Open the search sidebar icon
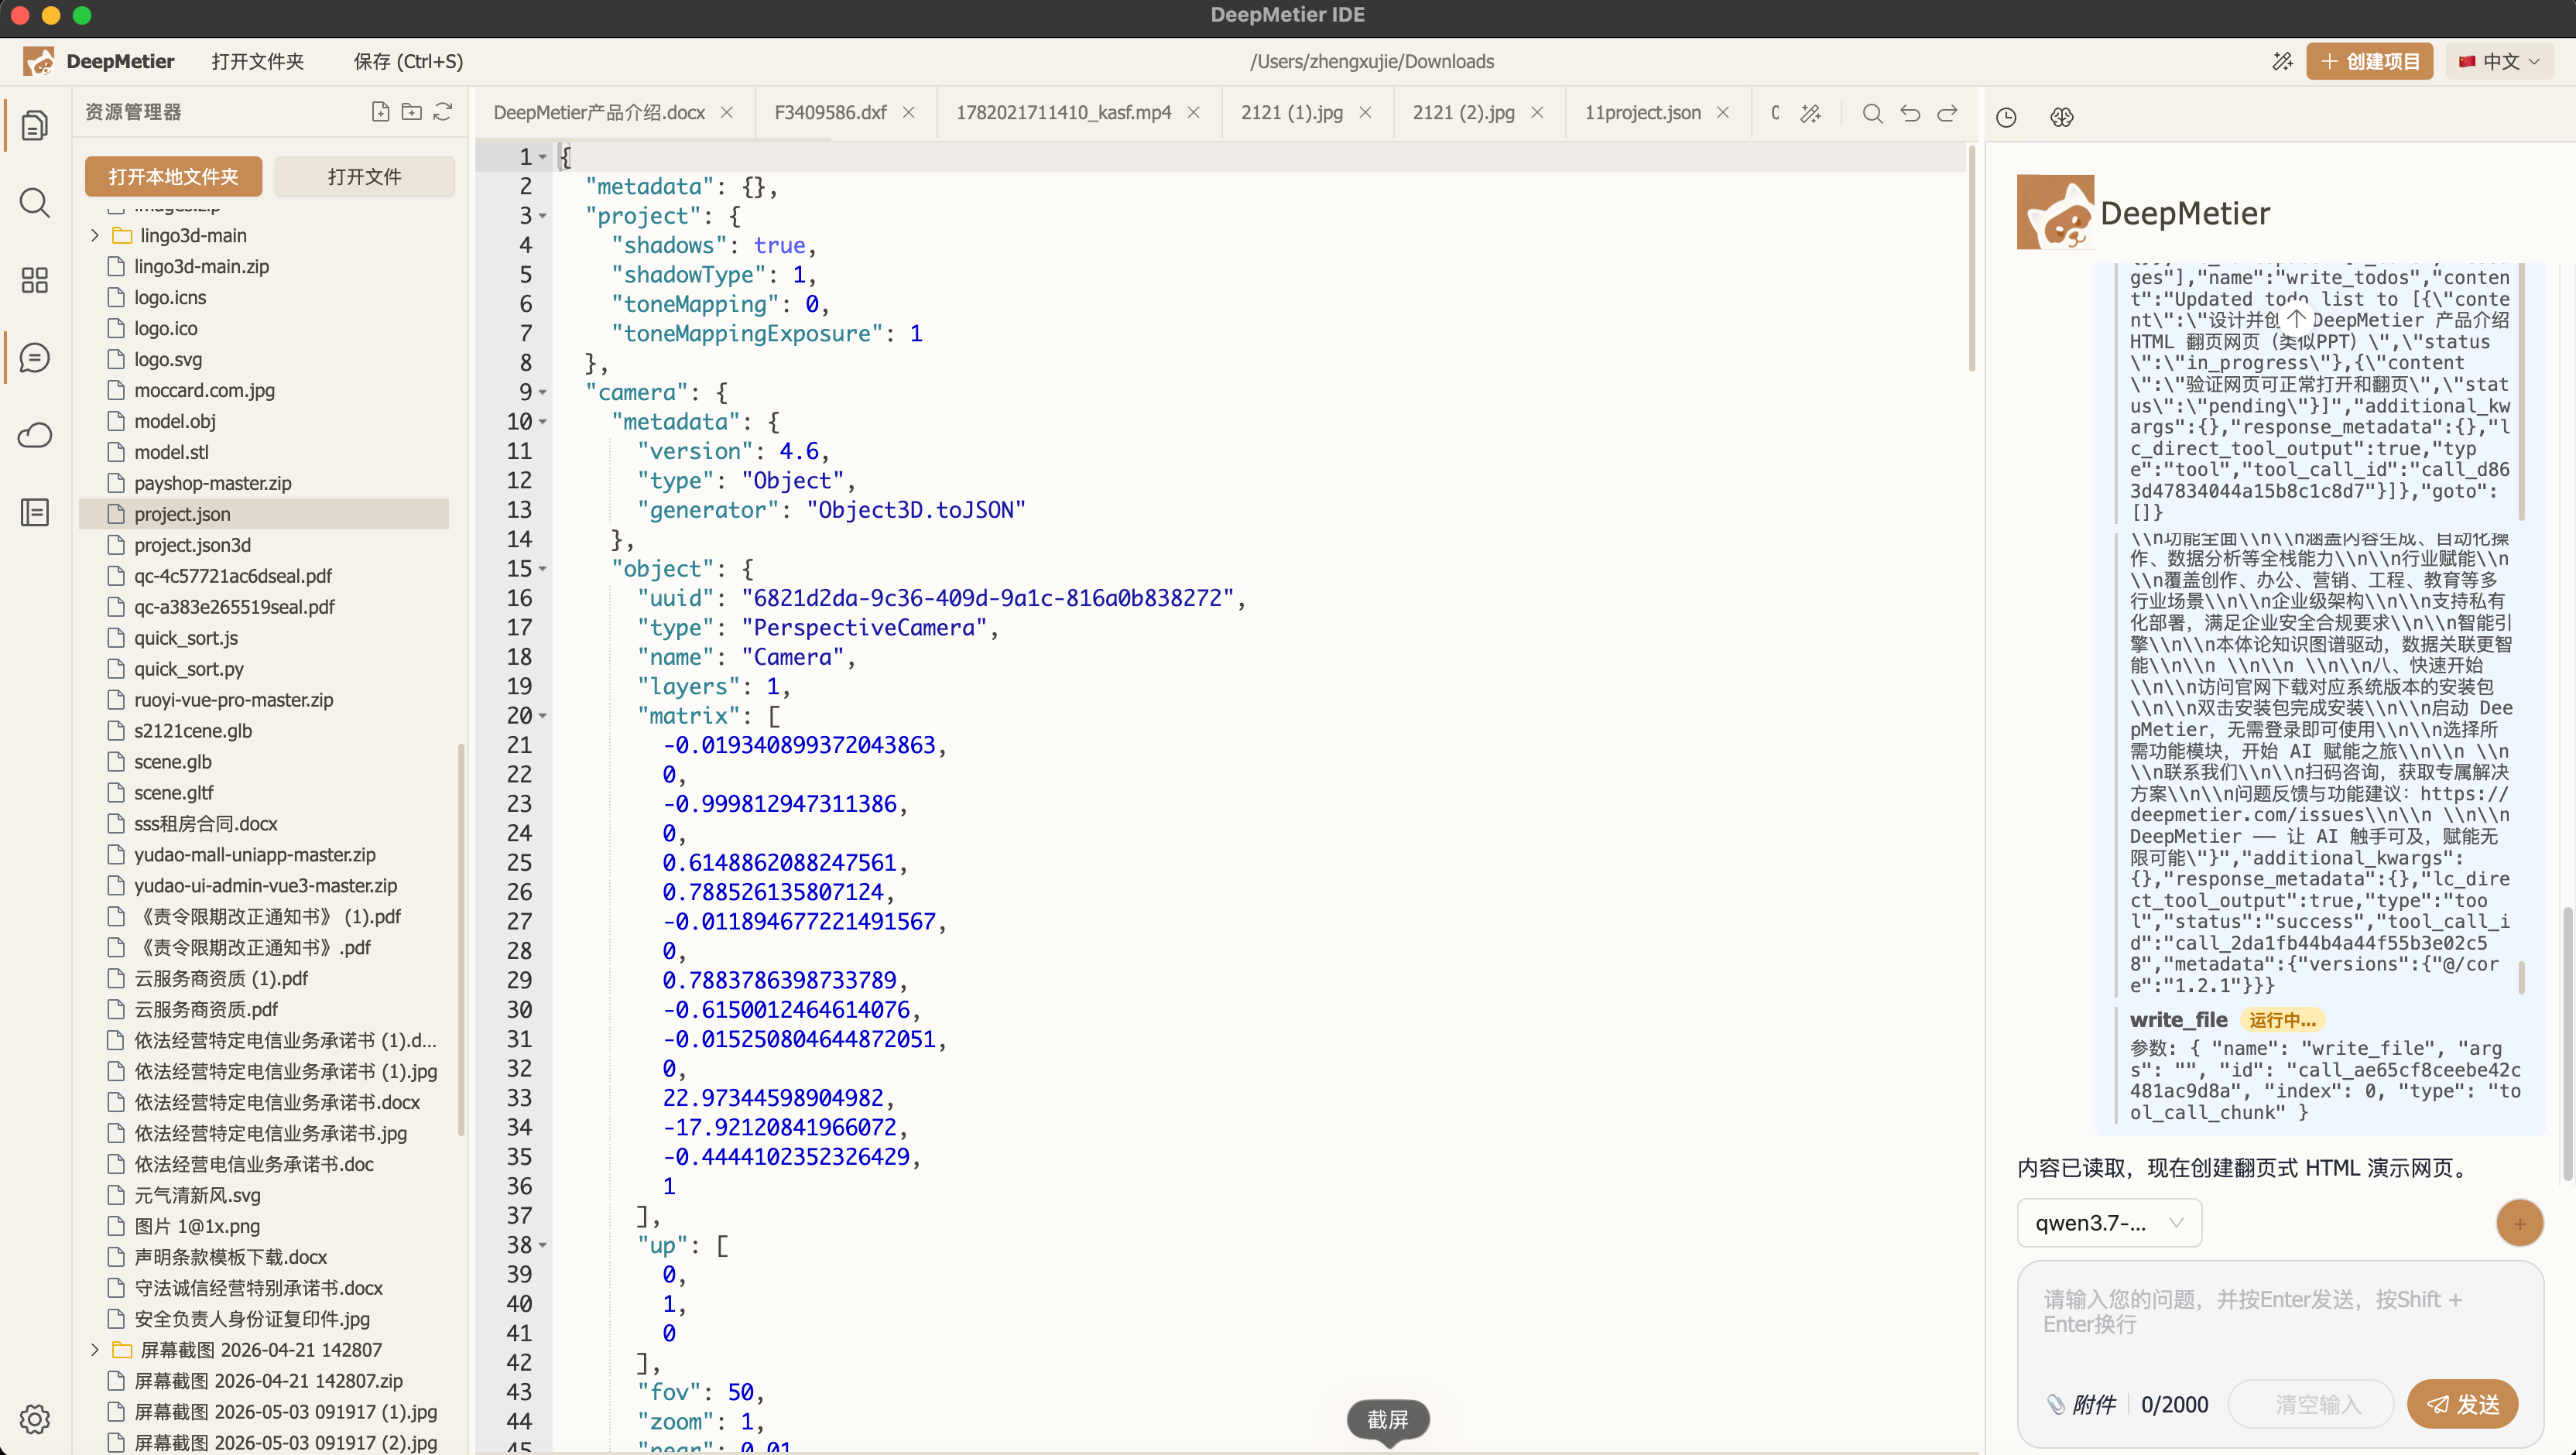Viewport: 2576px width, 1455px height. (x=34, y=203)
